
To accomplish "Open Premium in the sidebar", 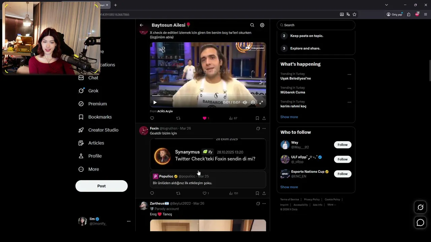I will tap(93, 104).
